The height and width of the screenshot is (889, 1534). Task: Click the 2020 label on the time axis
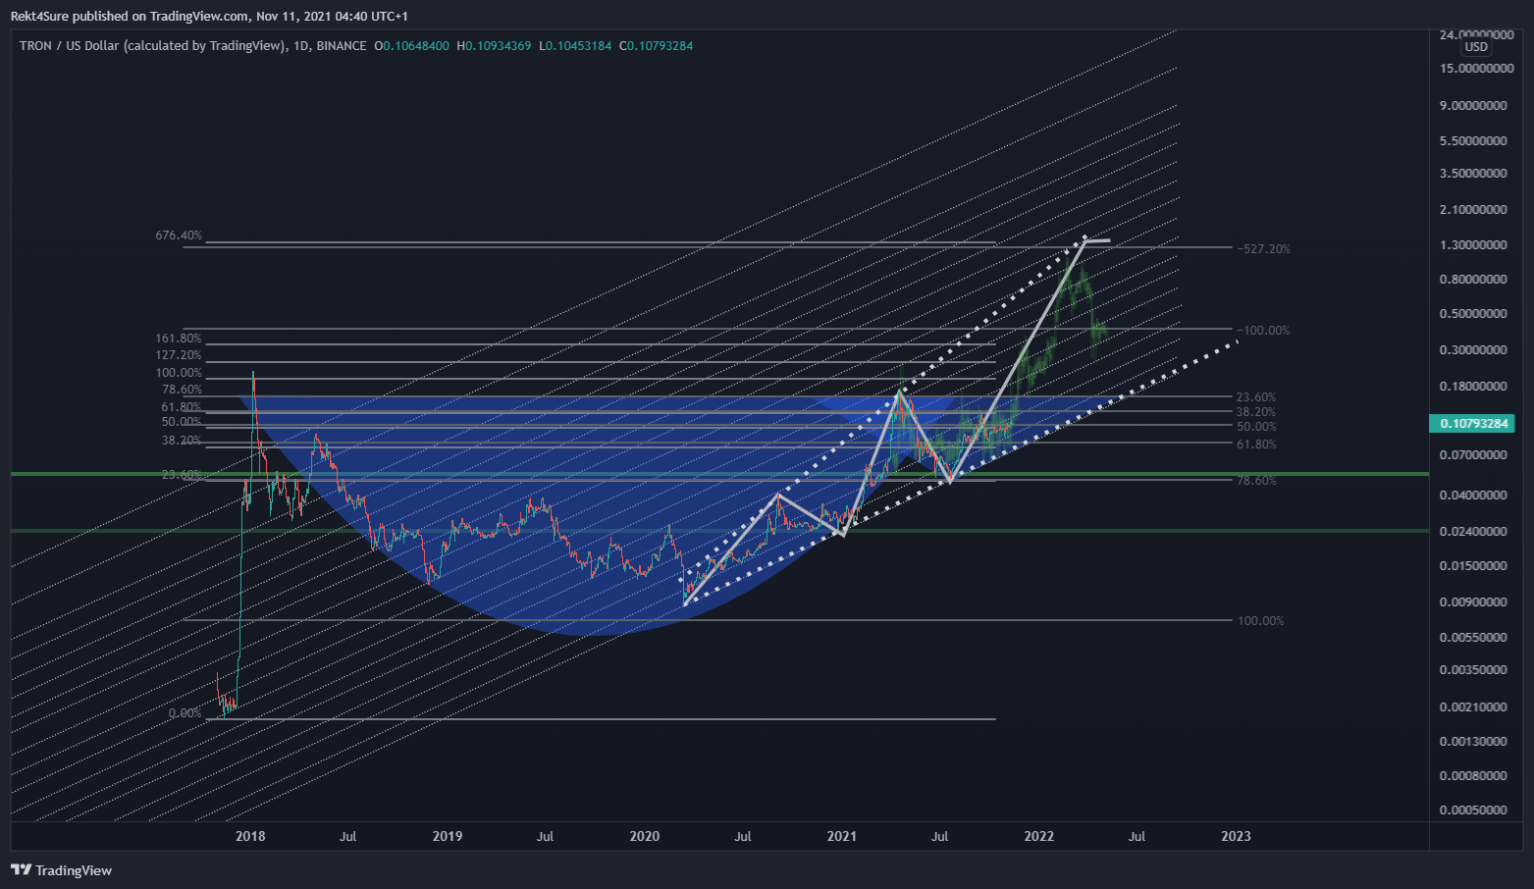coord(645,837)
